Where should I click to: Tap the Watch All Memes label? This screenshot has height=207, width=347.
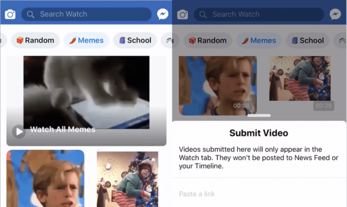pyautogui.click(x=63, y=129)
